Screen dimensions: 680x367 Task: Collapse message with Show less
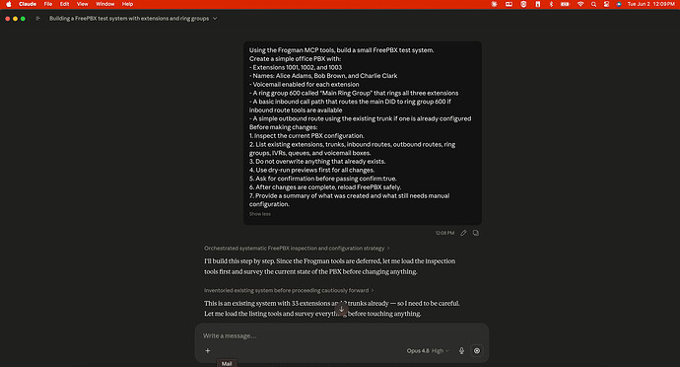(260, 214)
